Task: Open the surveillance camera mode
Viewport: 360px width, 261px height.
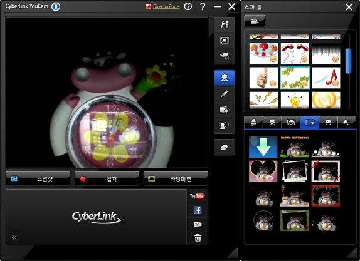Action: pos(225,56)
